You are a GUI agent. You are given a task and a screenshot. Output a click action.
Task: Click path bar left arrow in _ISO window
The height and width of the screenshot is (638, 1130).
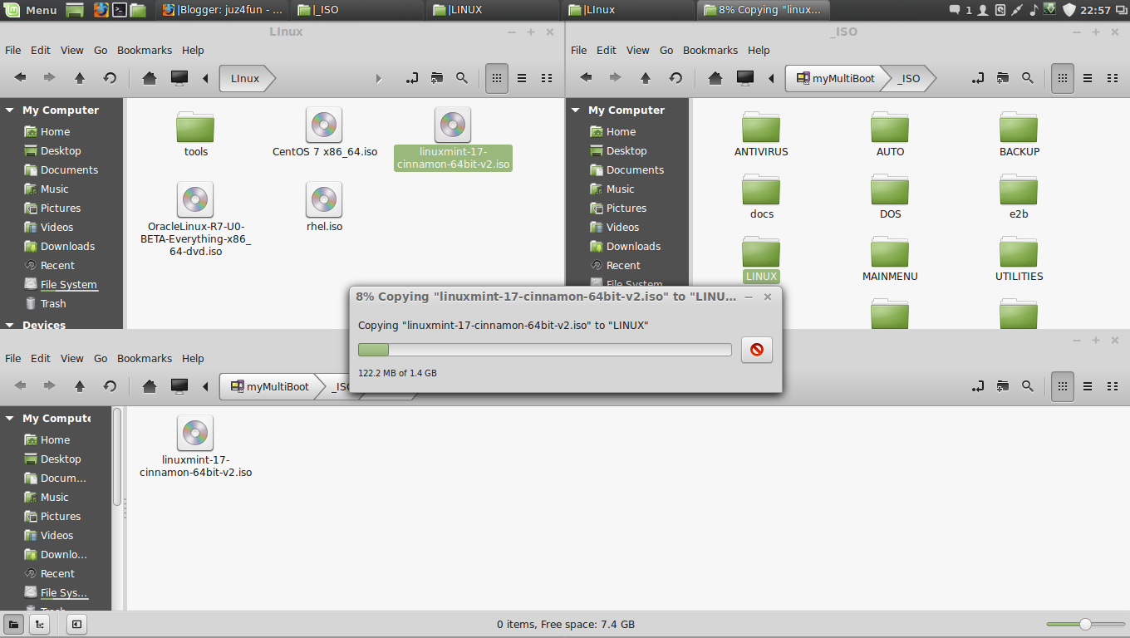(x=771, y=78)
